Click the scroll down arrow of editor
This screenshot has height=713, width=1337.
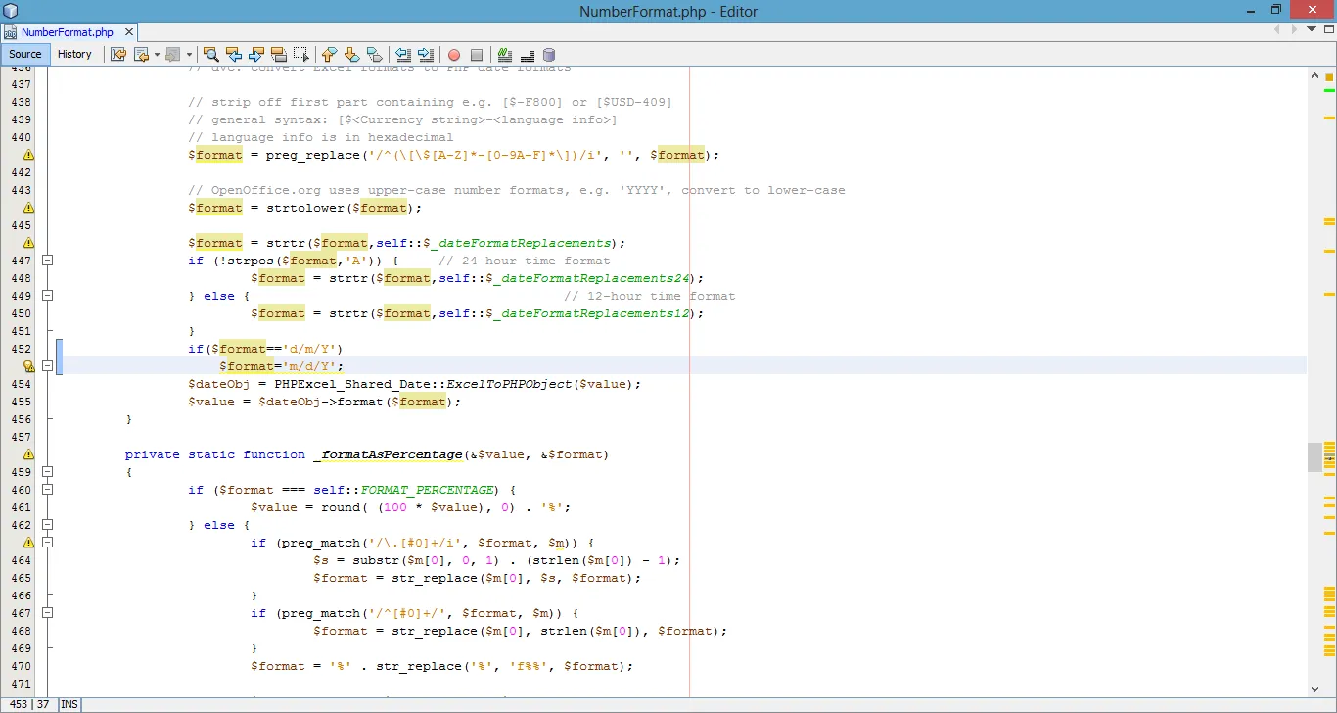(1314, 689)
